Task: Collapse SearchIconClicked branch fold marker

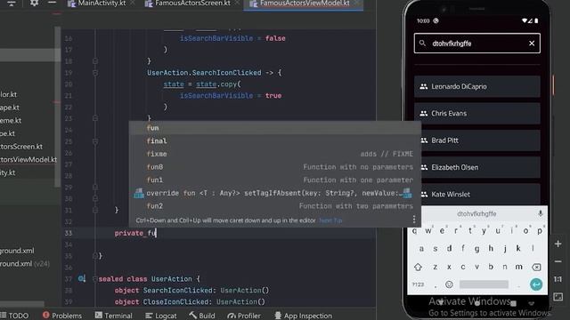Action: coord(95,73)
